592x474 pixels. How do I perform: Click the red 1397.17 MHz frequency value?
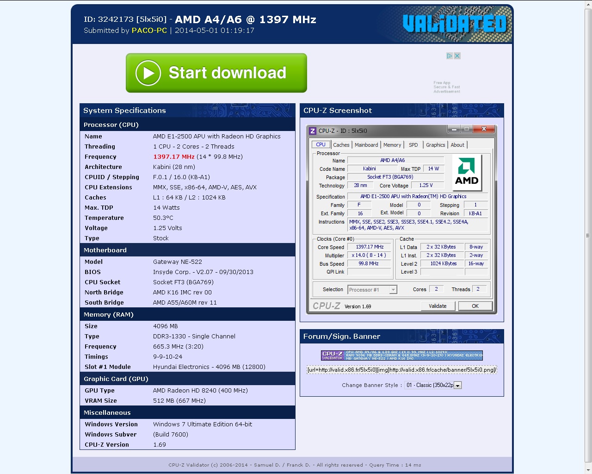(174, 156)
